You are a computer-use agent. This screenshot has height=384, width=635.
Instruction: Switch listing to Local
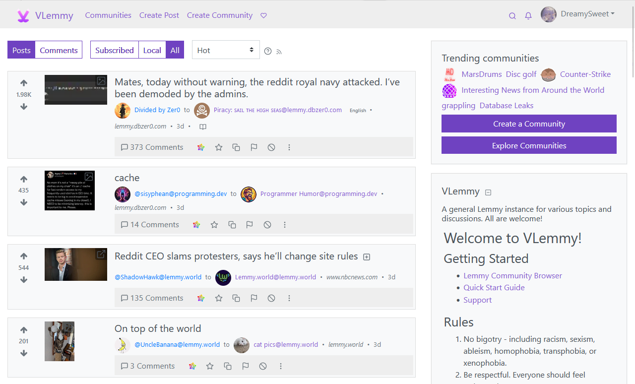coord(152,50)
